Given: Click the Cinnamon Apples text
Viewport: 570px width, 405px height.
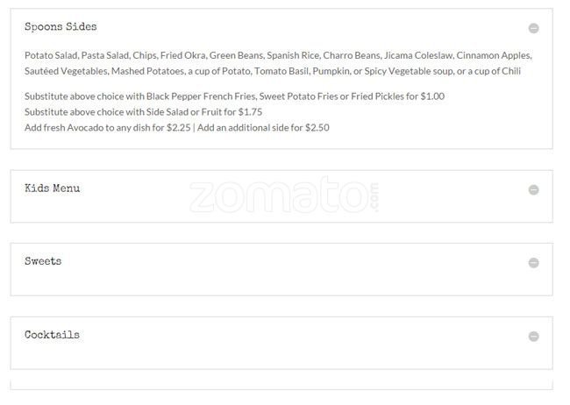Looking at the screenshot, I should click(494, 54).
